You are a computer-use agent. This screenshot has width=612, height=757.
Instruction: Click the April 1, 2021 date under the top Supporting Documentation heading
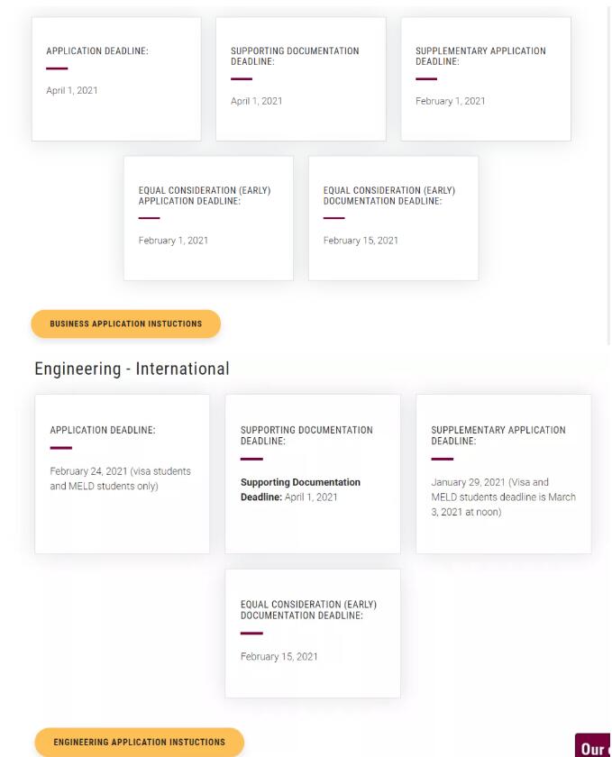pos(257,101)
